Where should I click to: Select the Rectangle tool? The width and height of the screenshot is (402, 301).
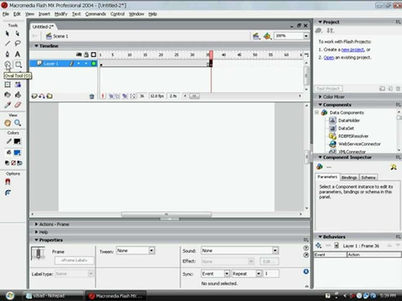click(x=18, y=64)
